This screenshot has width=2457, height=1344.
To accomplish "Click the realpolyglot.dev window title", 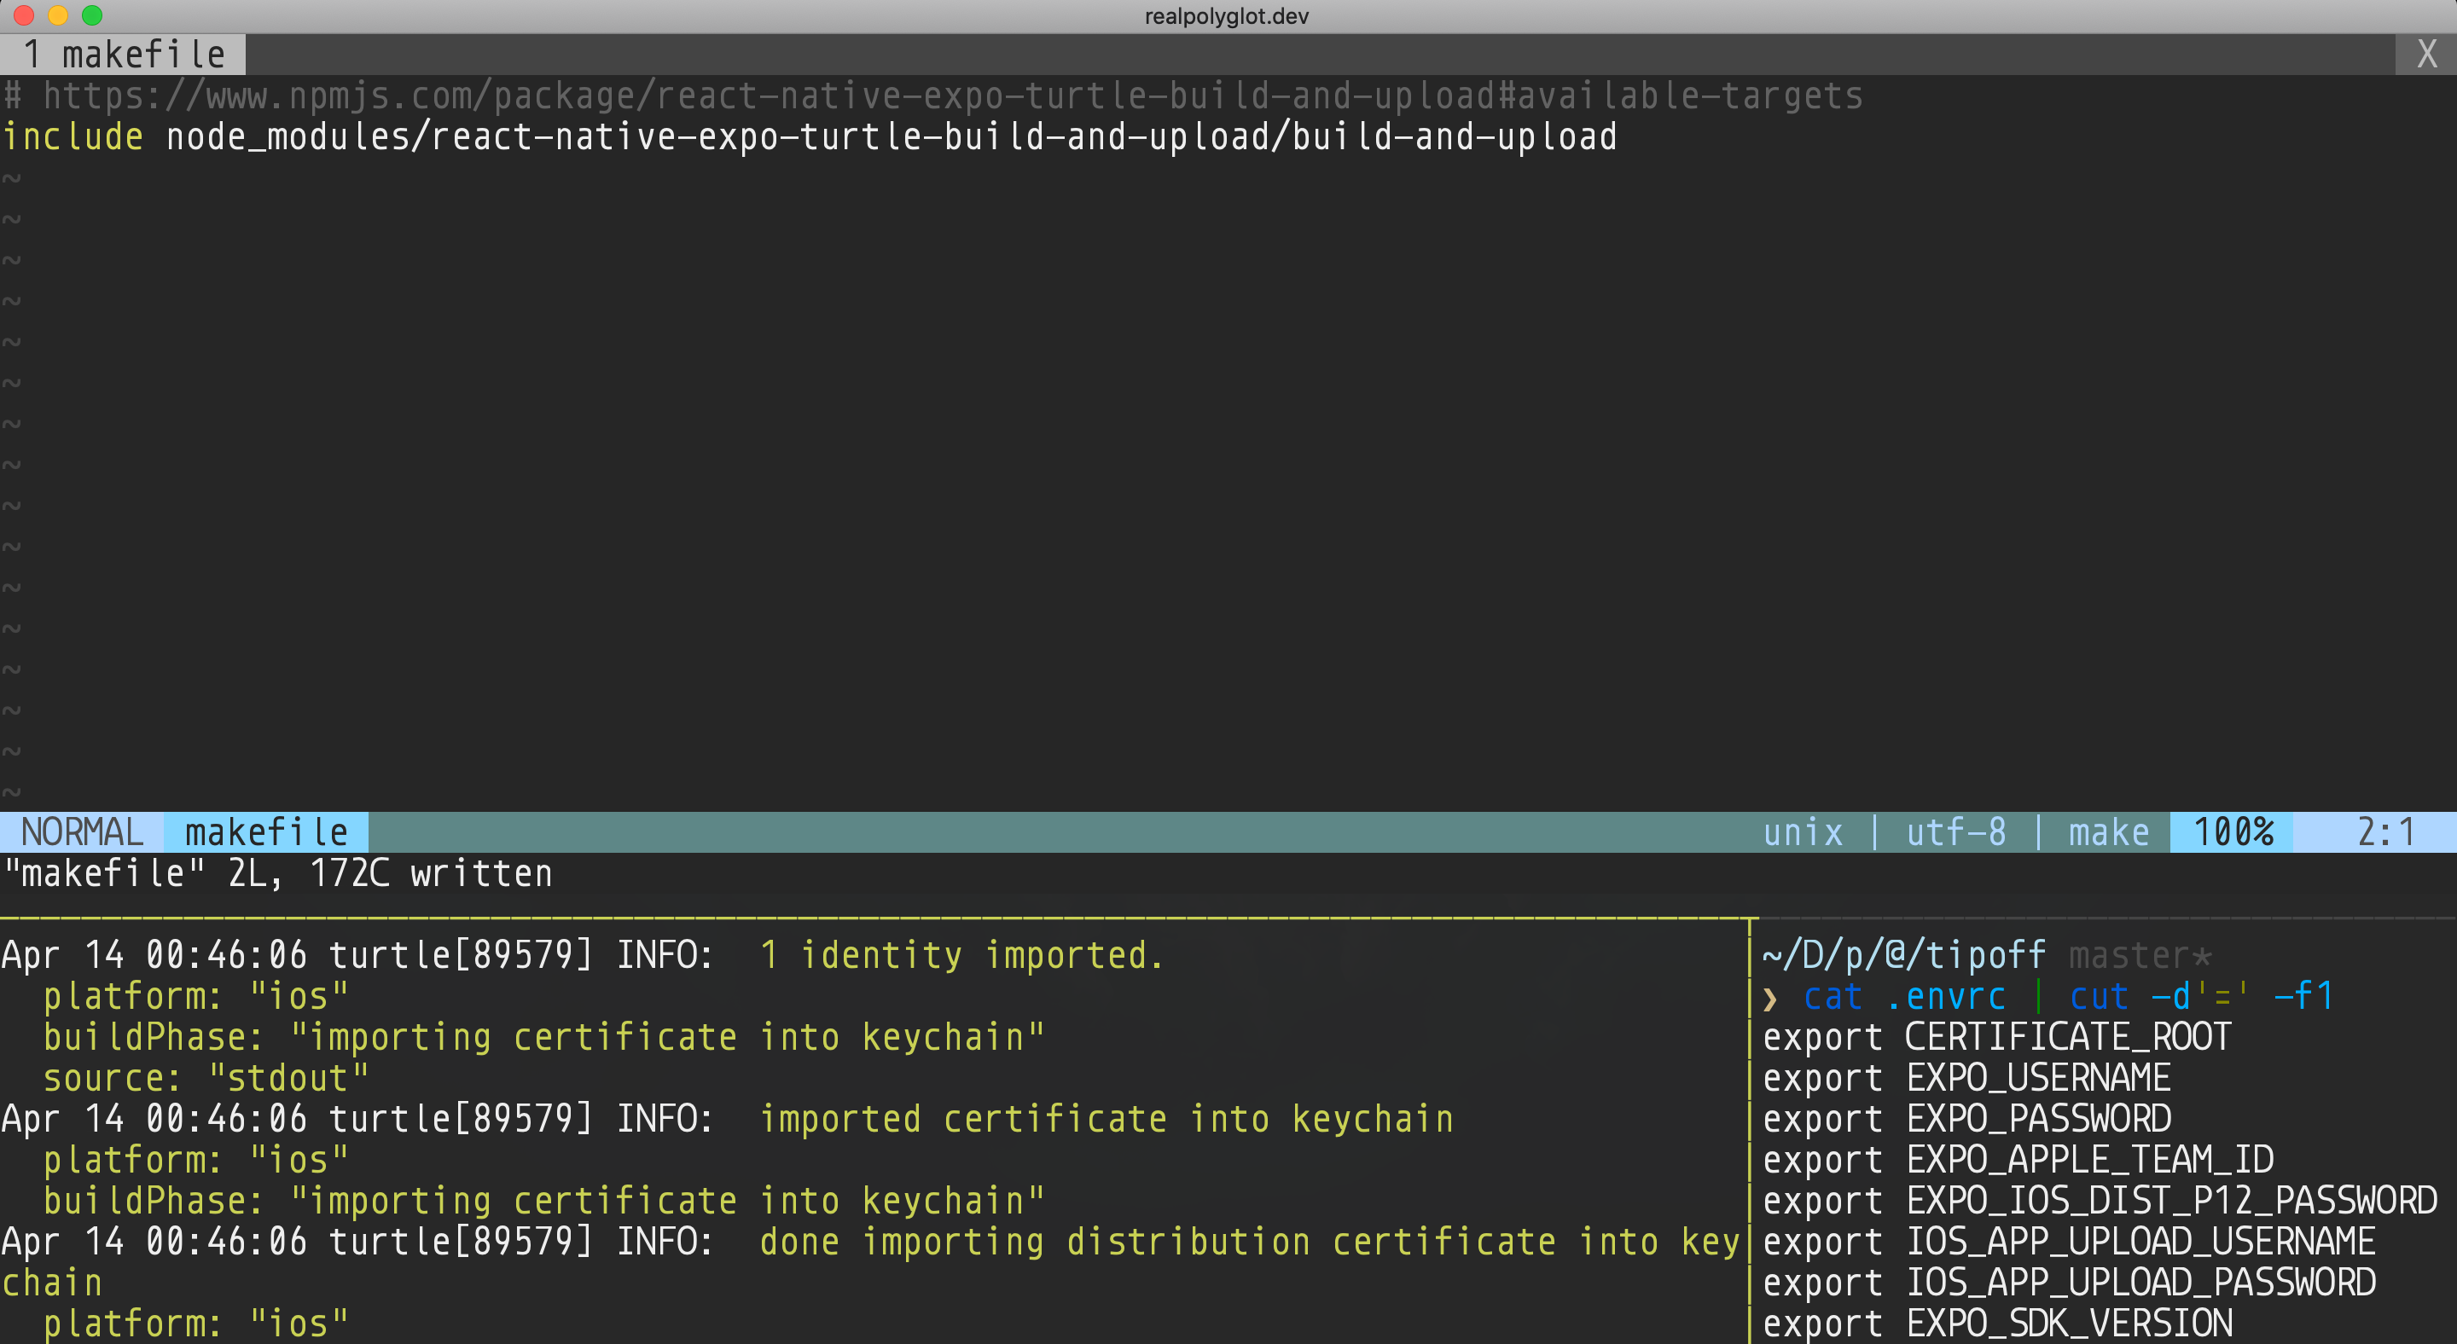I will (x=1227, y=16).
